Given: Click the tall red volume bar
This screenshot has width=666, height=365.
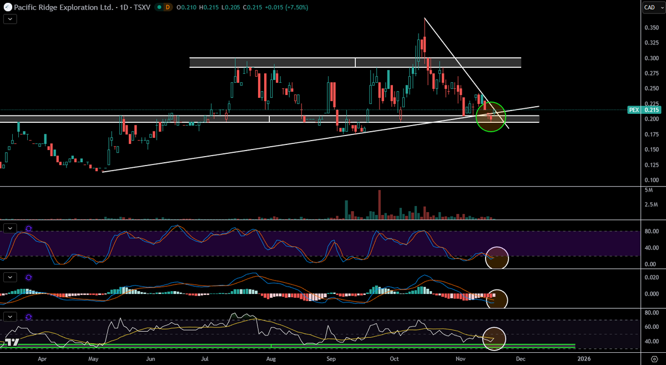Looking at the screenshot, I should (x=380, y=204).
